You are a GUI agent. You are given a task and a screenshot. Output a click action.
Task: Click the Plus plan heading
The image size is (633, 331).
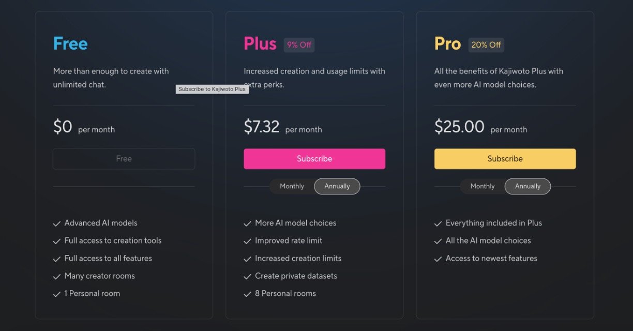(x=260, y=44)
